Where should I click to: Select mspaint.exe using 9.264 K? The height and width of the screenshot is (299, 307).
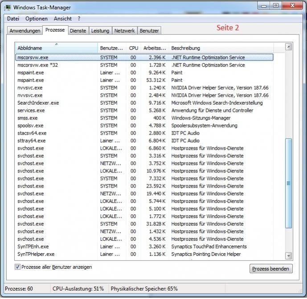tap(144, 73)
